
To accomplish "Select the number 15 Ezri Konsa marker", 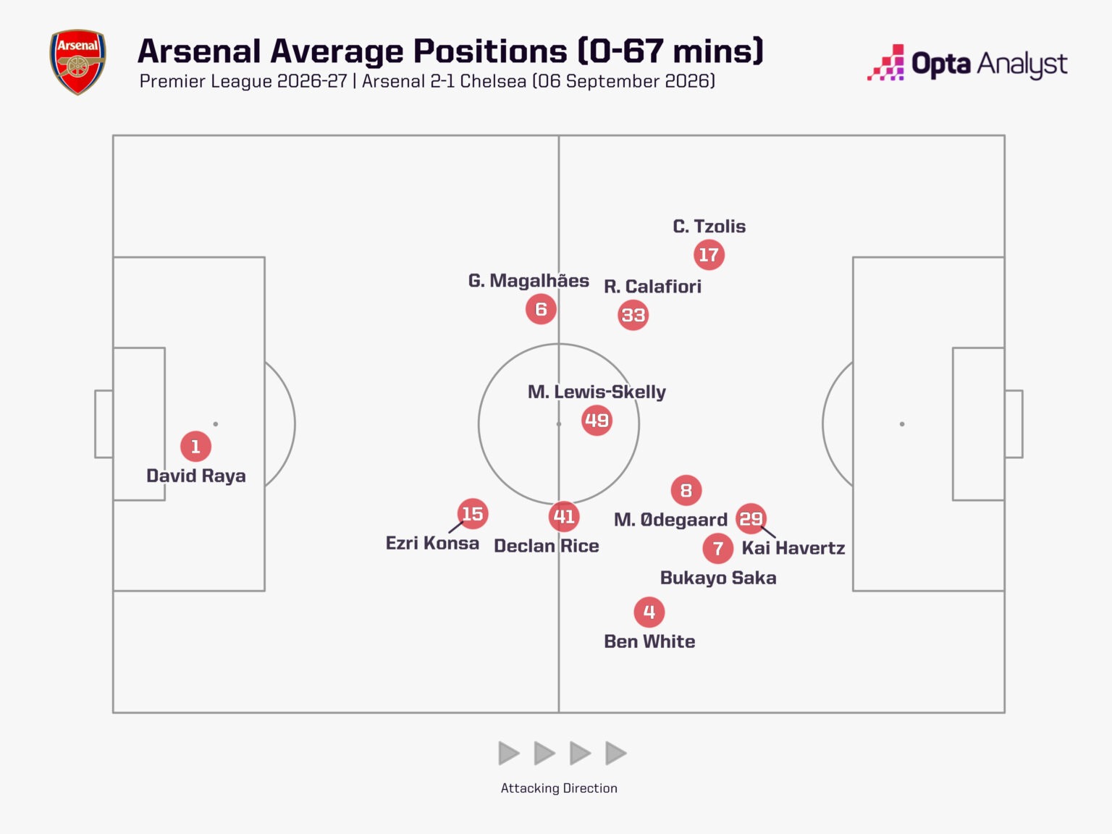I will 473,514.
